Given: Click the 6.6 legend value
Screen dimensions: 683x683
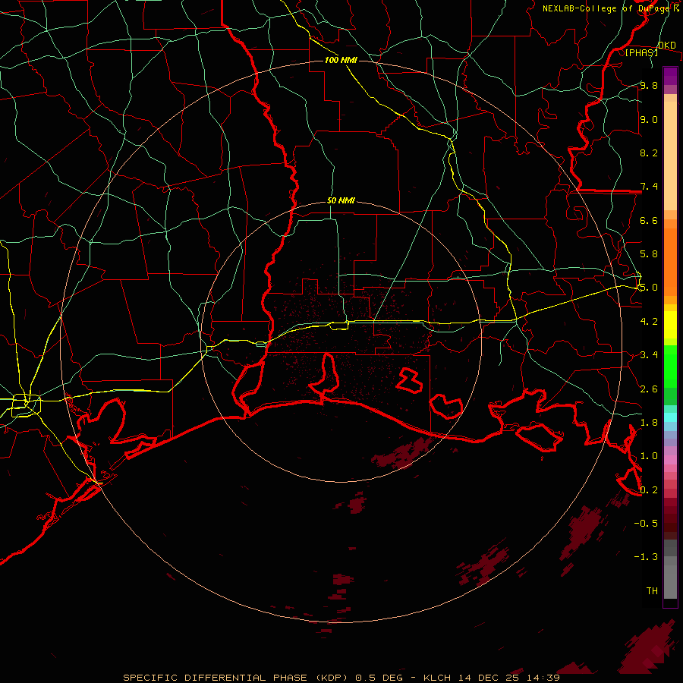Looking at the screenshot, I should tap(649, 220).
